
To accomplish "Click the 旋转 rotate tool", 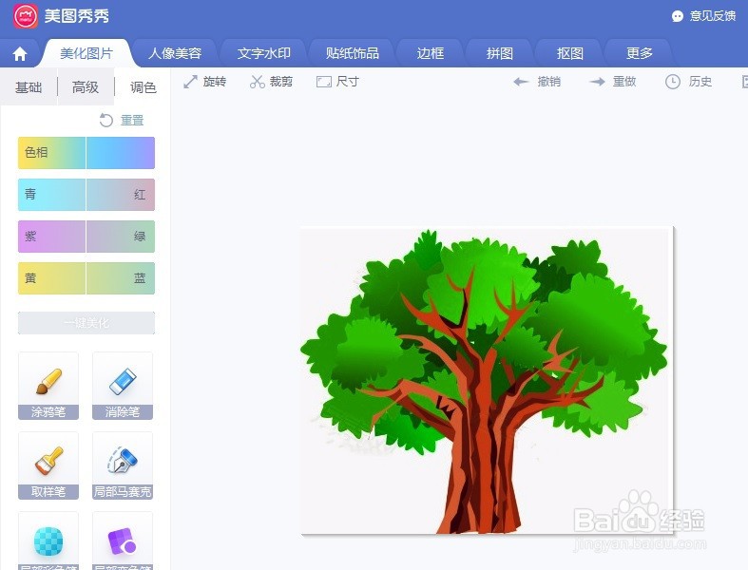I will pos(204,82).
